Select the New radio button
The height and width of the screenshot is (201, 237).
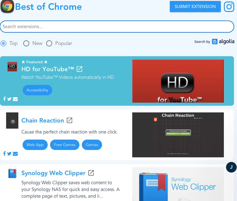point(26,43)
